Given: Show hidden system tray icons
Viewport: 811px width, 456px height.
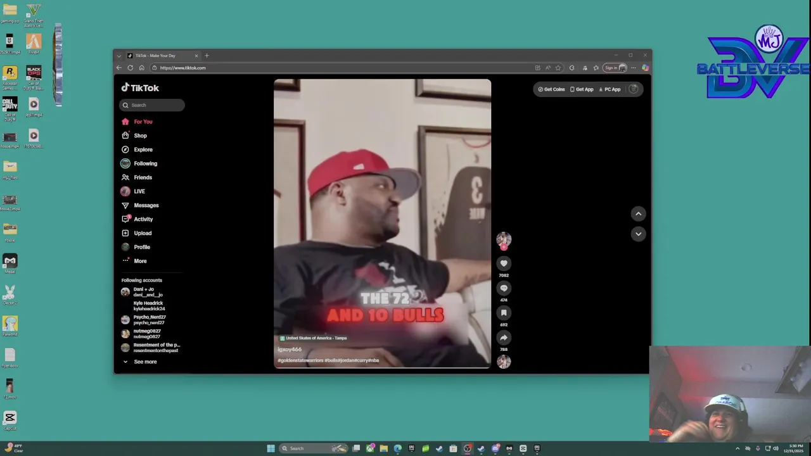Looking at the screenshot, I should coord(738,448).
